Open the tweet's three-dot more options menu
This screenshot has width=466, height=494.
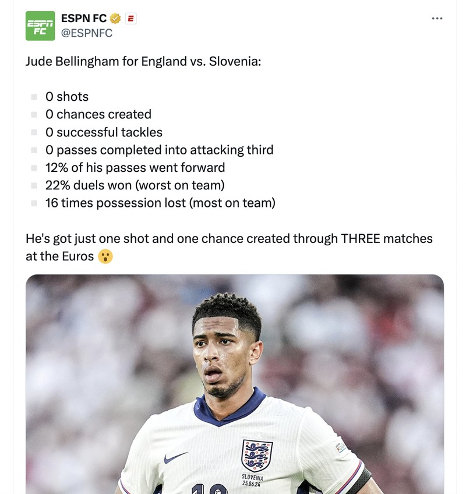point(437,19)
